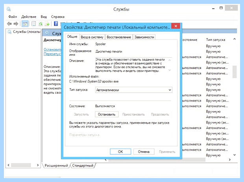
Task: Close the Свойства dialog with red X
Action: click(x=176, y=26)
